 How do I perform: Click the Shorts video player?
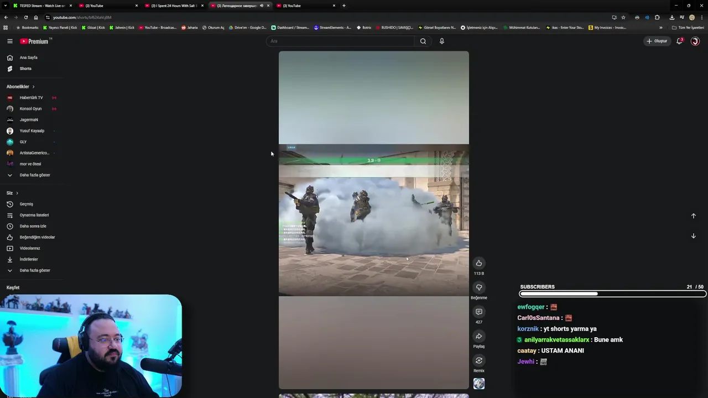point(374,220)
